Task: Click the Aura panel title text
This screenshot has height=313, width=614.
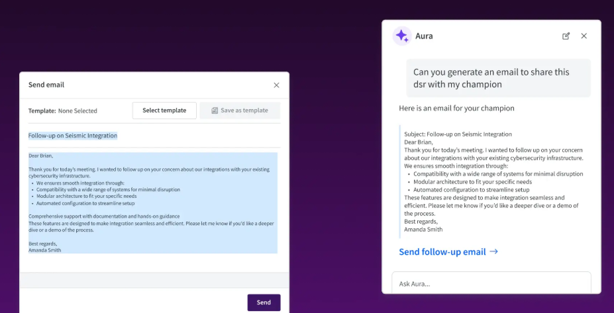Action: click(x=424, y=36)
